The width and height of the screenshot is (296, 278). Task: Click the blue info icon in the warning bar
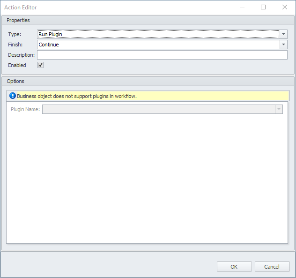pyautogui.click(x=13, y=96)
